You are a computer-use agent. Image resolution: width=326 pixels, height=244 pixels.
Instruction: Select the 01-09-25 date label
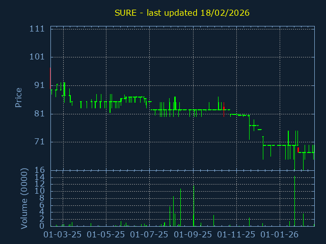[193, 235]
